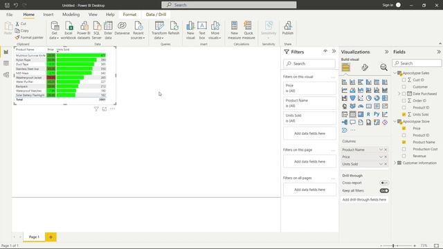Expand the Date Purchased hierarchy
The width and height of the screenshot is (443, 249).
click(x=399, y=94)
